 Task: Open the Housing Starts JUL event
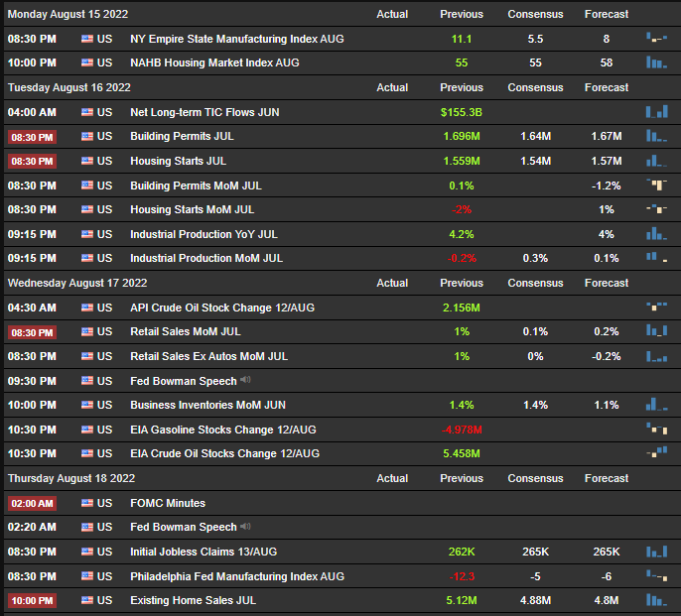tap(178, 161)
